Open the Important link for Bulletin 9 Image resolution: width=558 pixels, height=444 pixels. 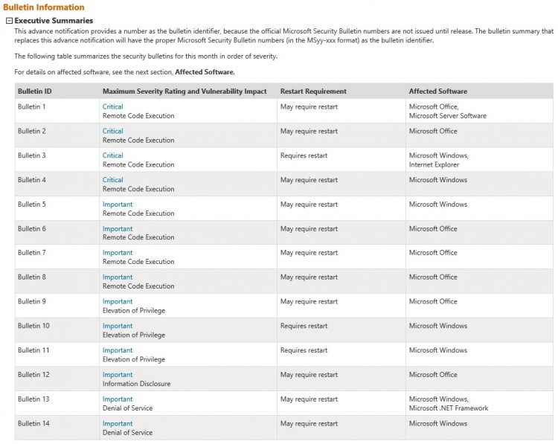pos(118,302)
